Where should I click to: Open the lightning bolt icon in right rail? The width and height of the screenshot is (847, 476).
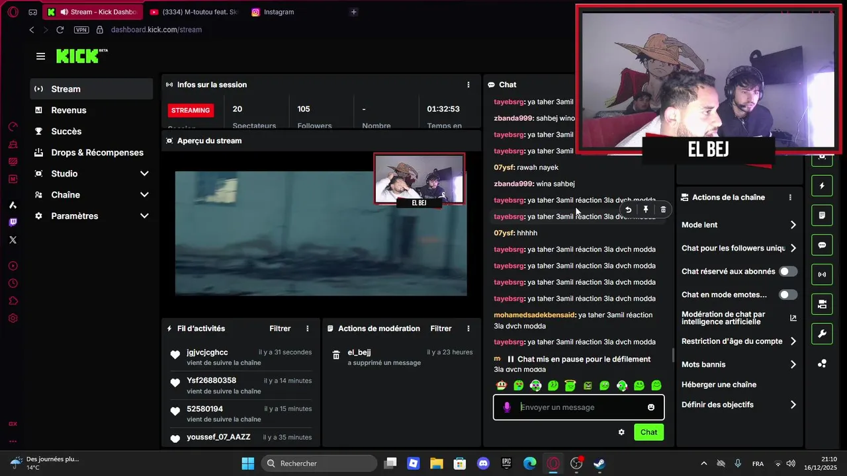tap(822, 186)
